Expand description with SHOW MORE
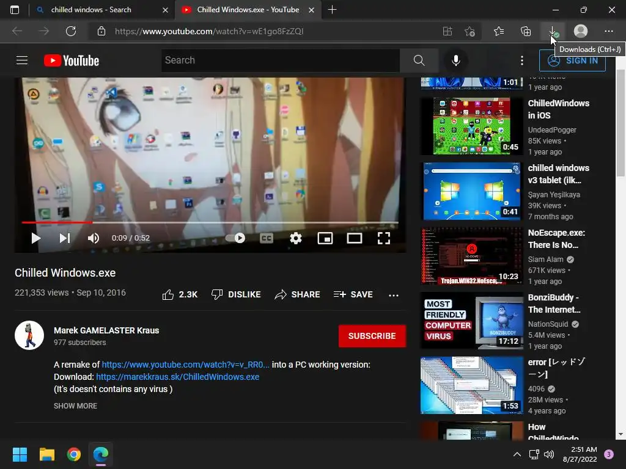Viewport: 626px width, 469px height. pyautogui.click(x=75, y=405)
